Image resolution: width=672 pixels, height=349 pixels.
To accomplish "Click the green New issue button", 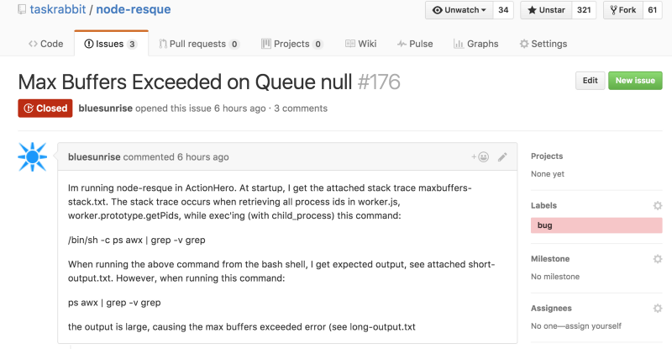I will [x=635, y=81].
